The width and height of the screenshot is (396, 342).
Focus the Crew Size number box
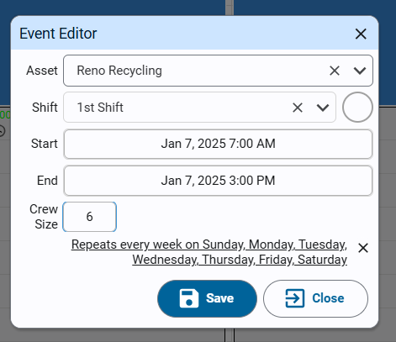point(89,217)
